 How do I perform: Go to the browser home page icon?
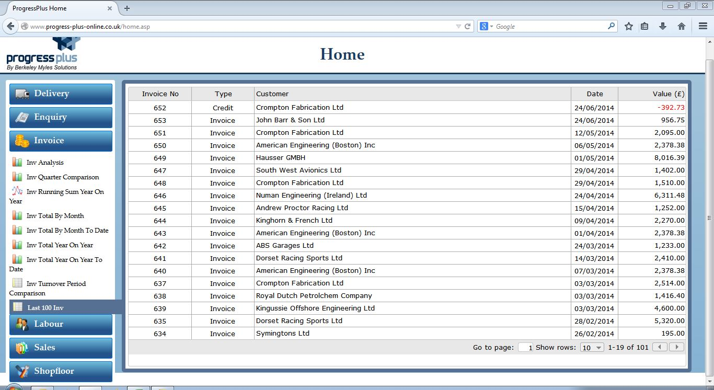(681, 26)
